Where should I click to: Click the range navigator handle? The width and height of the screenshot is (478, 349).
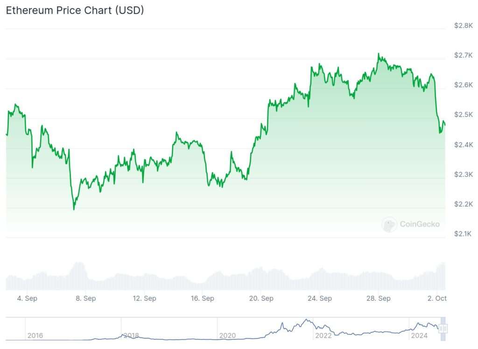click(443, 329)
